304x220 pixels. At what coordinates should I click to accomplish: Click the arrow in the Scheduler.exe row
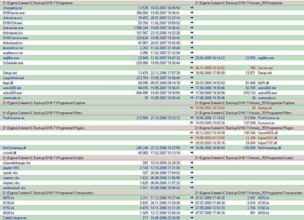[192, 63]
